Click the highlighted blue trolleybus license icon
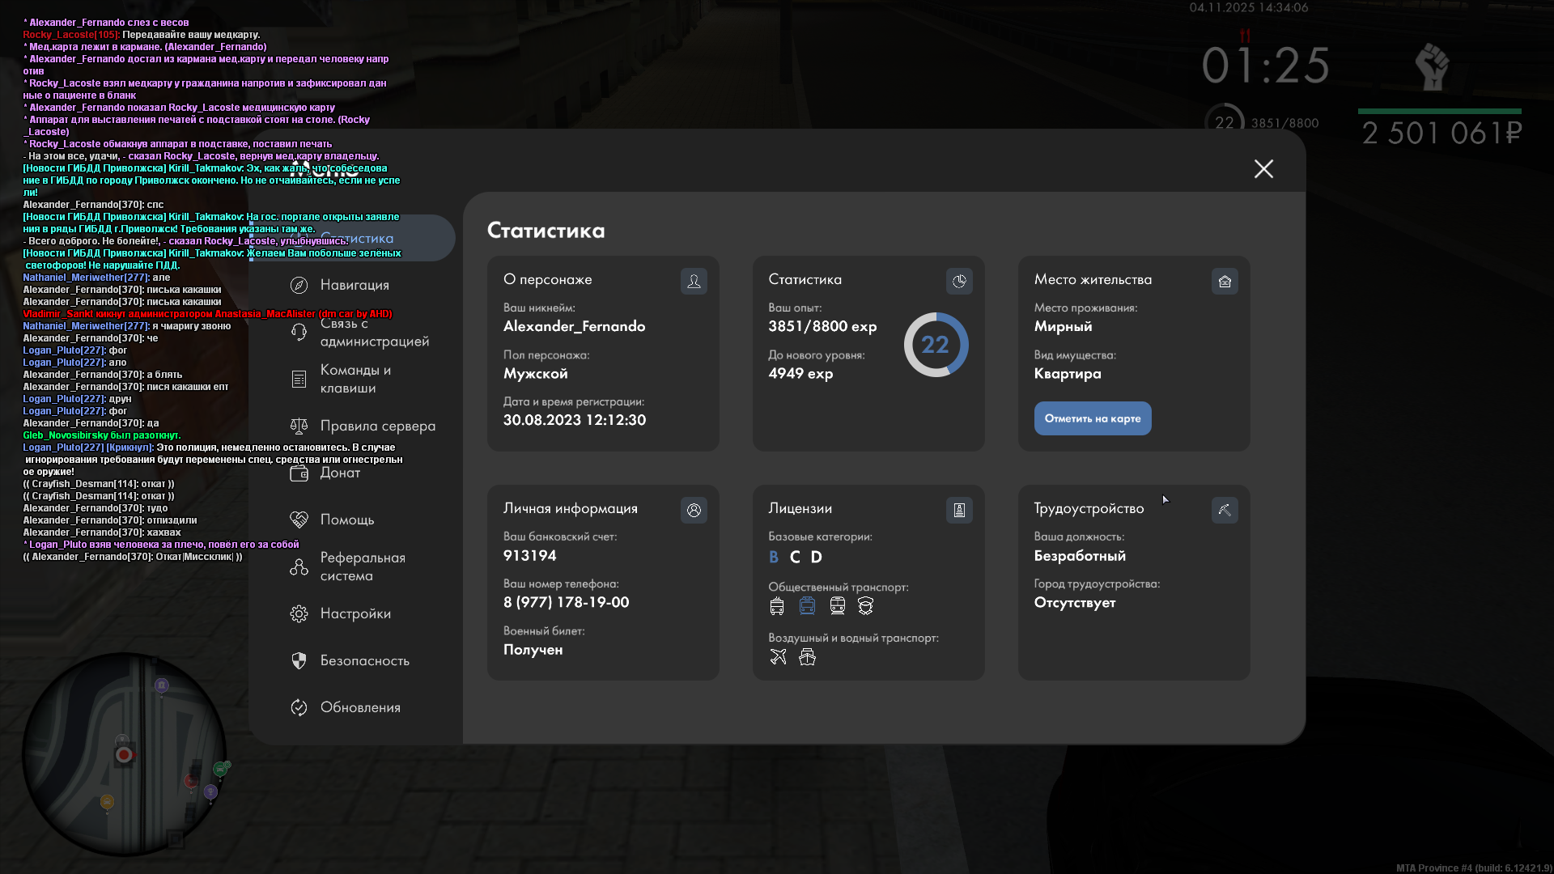The height and width of the screenshot is (874, 1554). point(807,605)
